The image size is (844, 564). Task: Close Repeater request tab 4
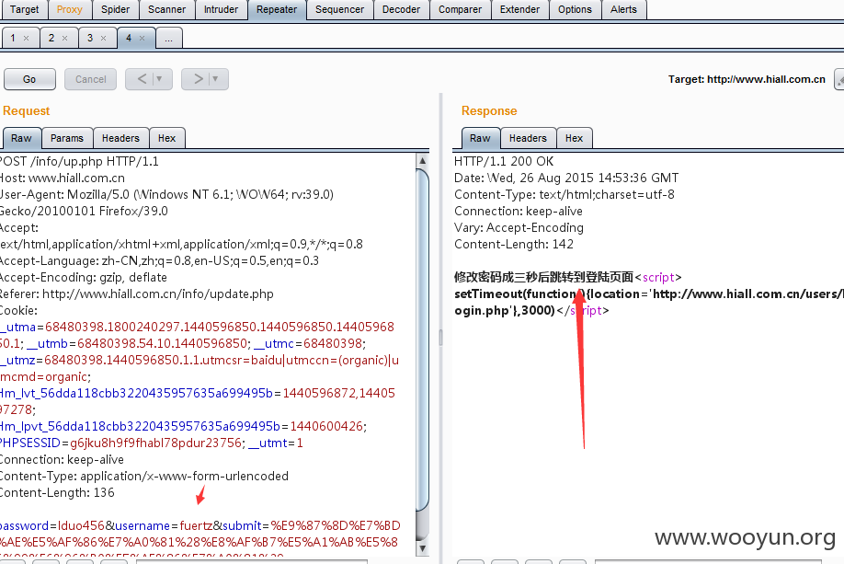coord(143,39)
